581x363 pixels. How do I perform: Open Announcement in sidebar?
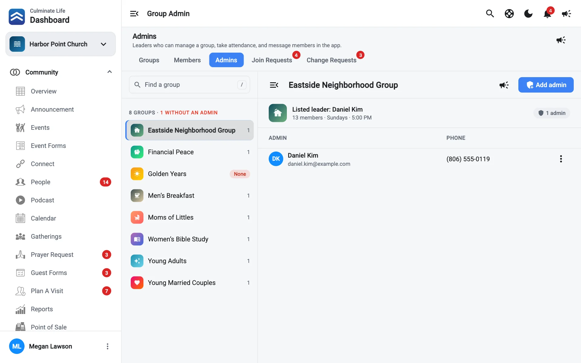click(x=61, y=110)
